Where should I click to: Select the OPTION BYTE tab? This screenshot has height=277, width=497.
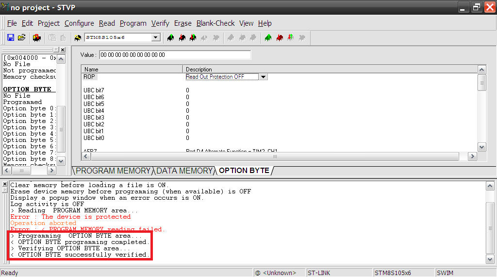244,171
